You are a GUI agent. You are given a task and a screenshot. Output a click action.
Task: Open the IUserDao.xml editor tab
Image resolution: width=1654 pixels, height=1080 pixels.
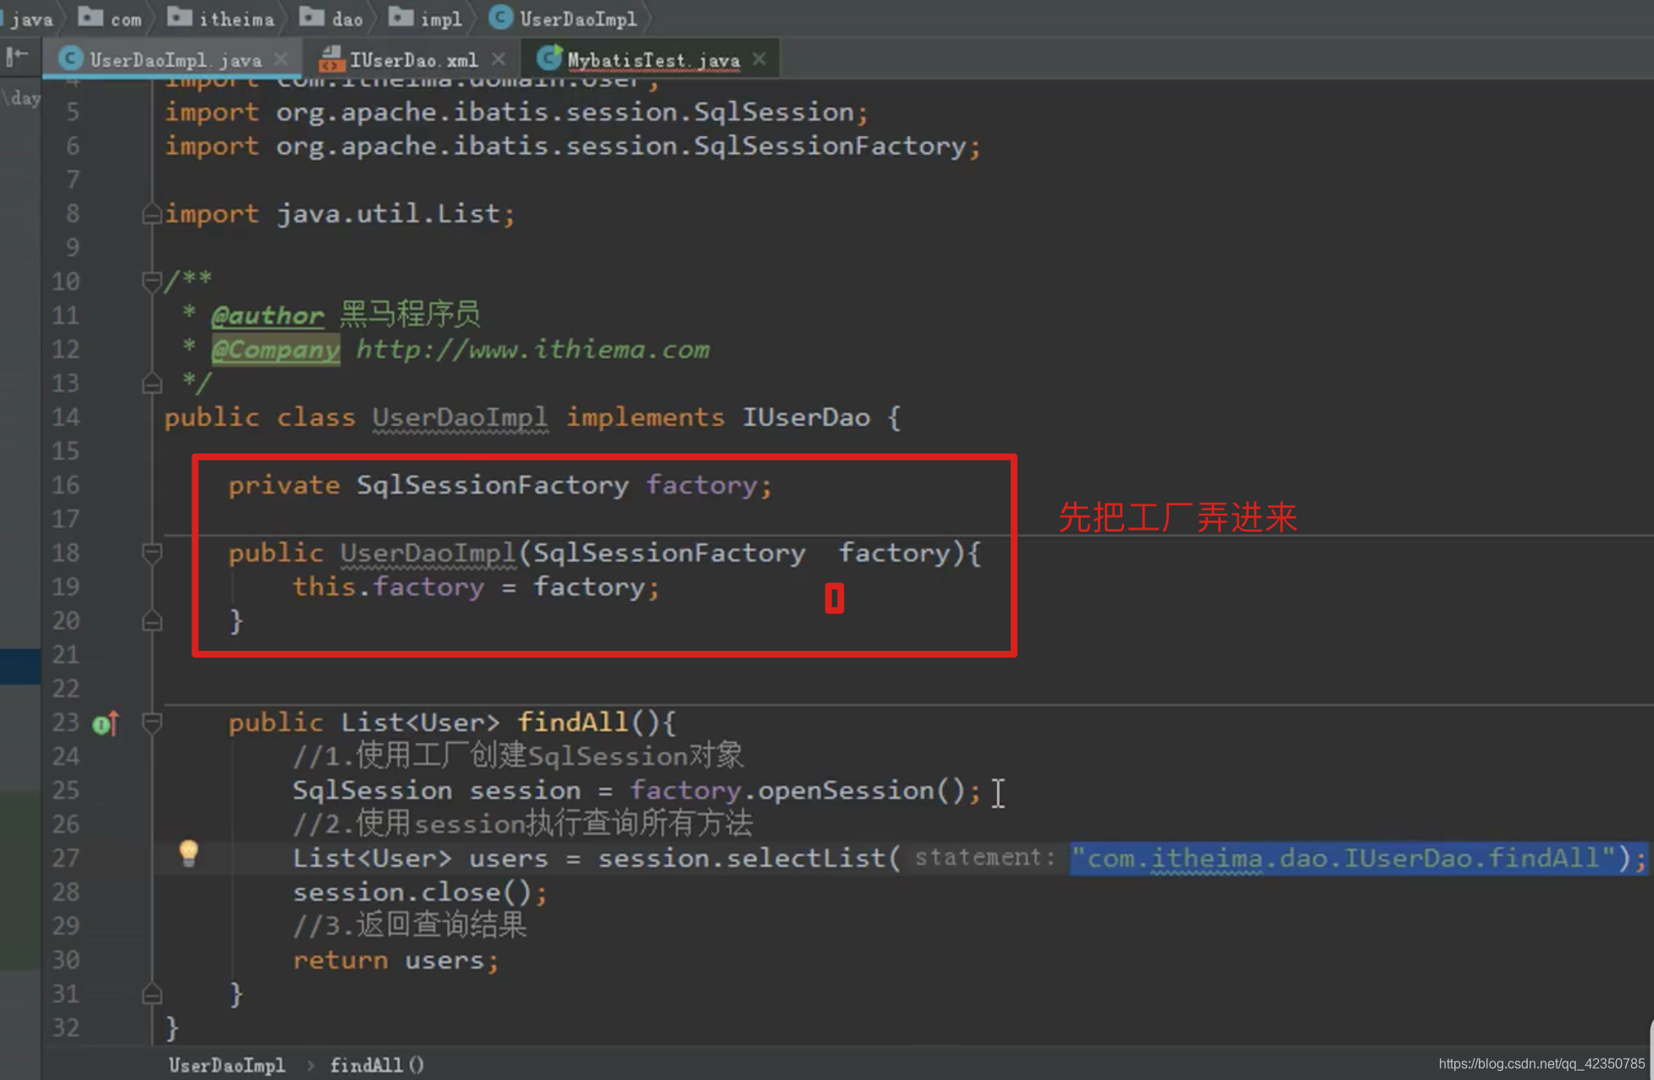413,60
